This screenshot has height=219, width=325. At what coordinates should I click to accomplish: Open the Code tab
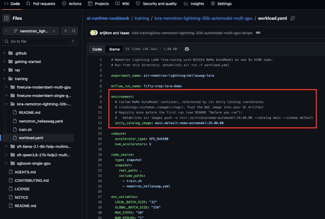[12, 4]
